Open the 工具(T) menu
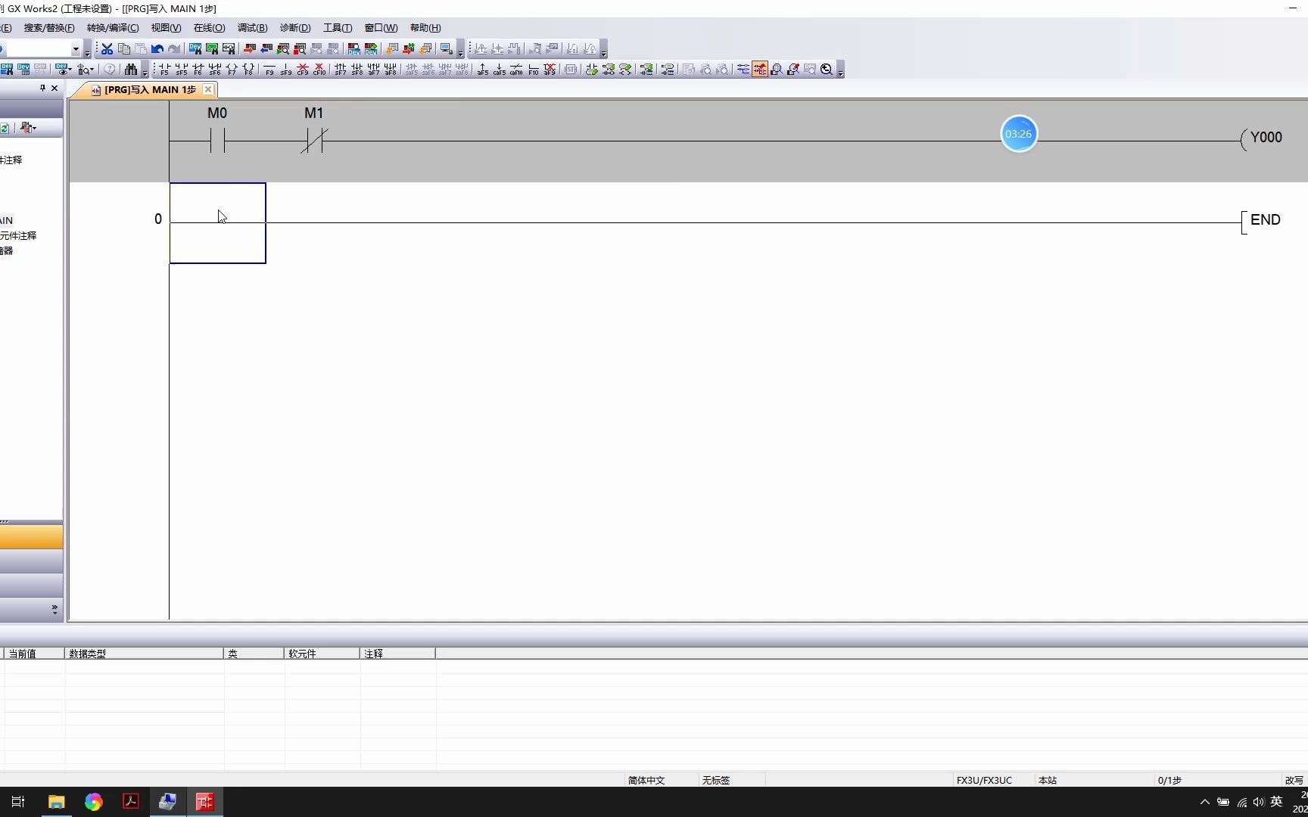The image size is (1308, 817). 338,28
